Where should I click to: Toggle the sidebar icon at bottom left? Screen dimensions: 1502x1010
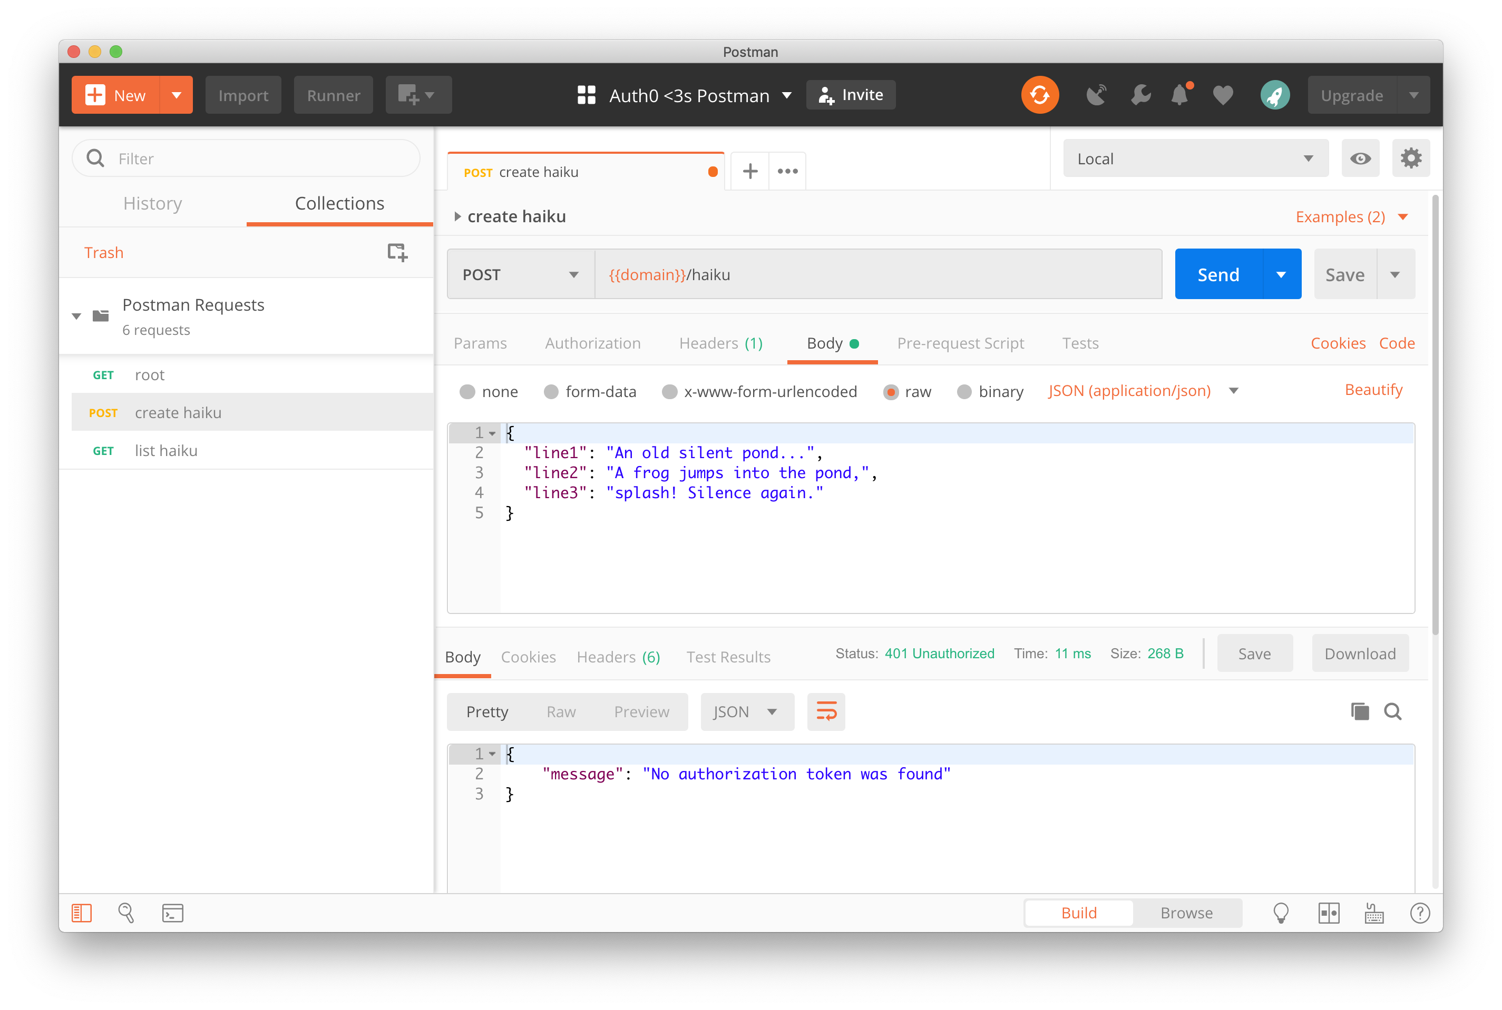(x=81, y=914)
